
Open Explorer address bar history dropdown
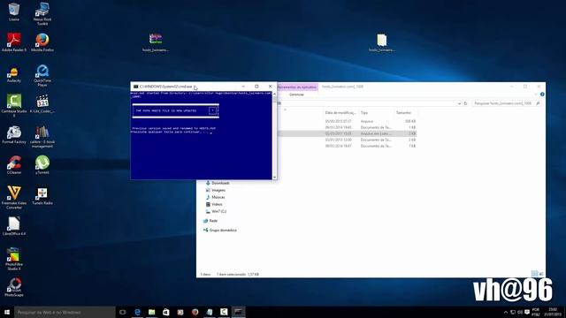click(459, 103)
